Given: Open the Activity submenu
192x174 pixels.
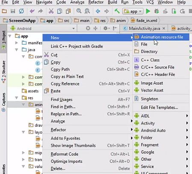Looking at the screenshot, I should (161, 123).
